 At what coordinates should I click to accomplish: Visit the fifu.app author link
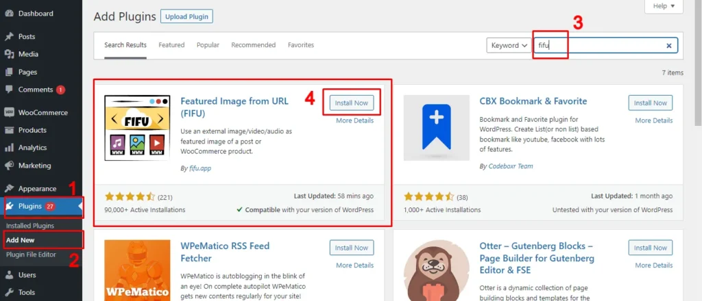[199, 169]
